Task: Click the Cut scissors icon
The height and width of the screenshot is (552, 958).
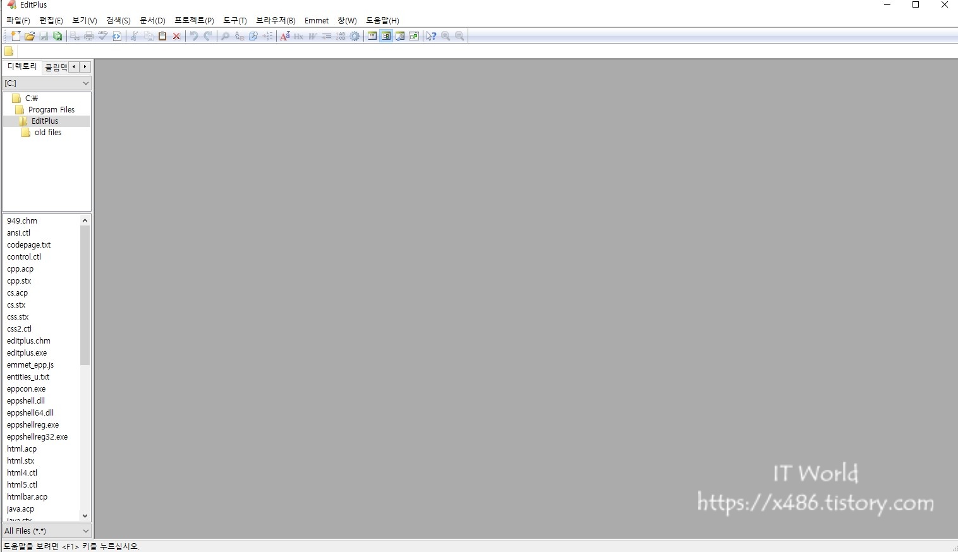Action: pos(135,36)
